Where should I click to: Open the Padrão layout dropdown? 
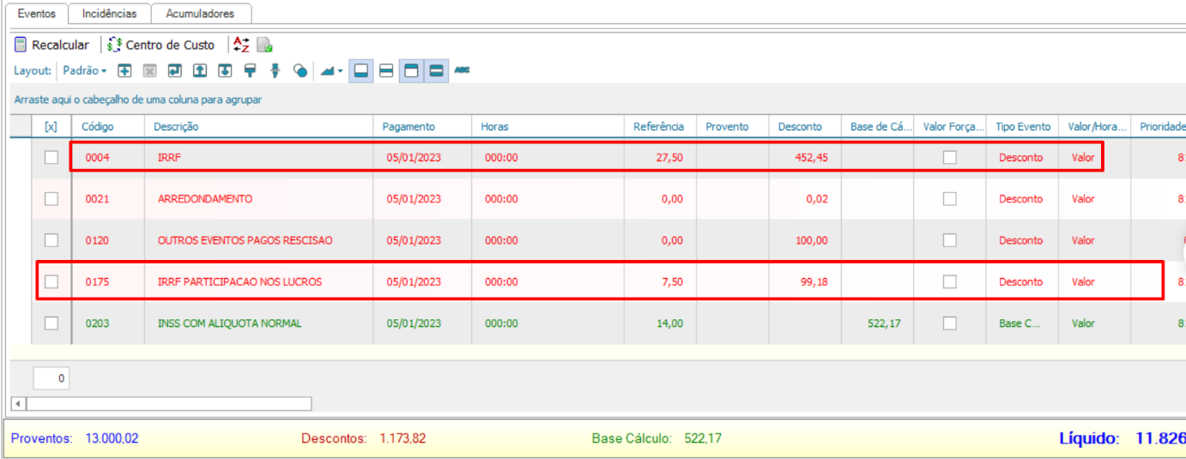point(84,71)
